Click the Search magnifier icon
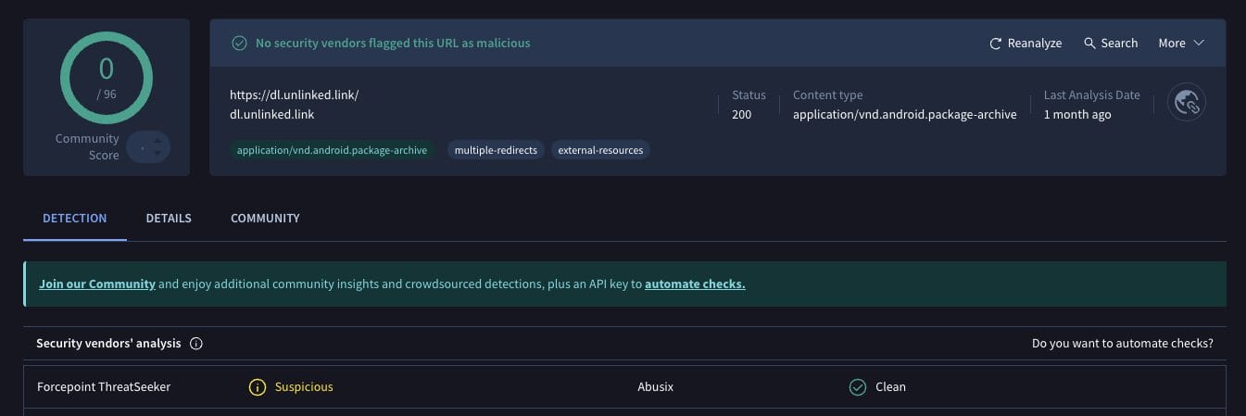 (x=1089, y=44)
